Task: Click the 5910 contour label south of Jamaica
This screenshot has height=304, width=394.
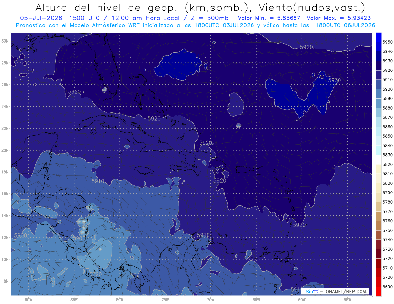Action: 98,181
